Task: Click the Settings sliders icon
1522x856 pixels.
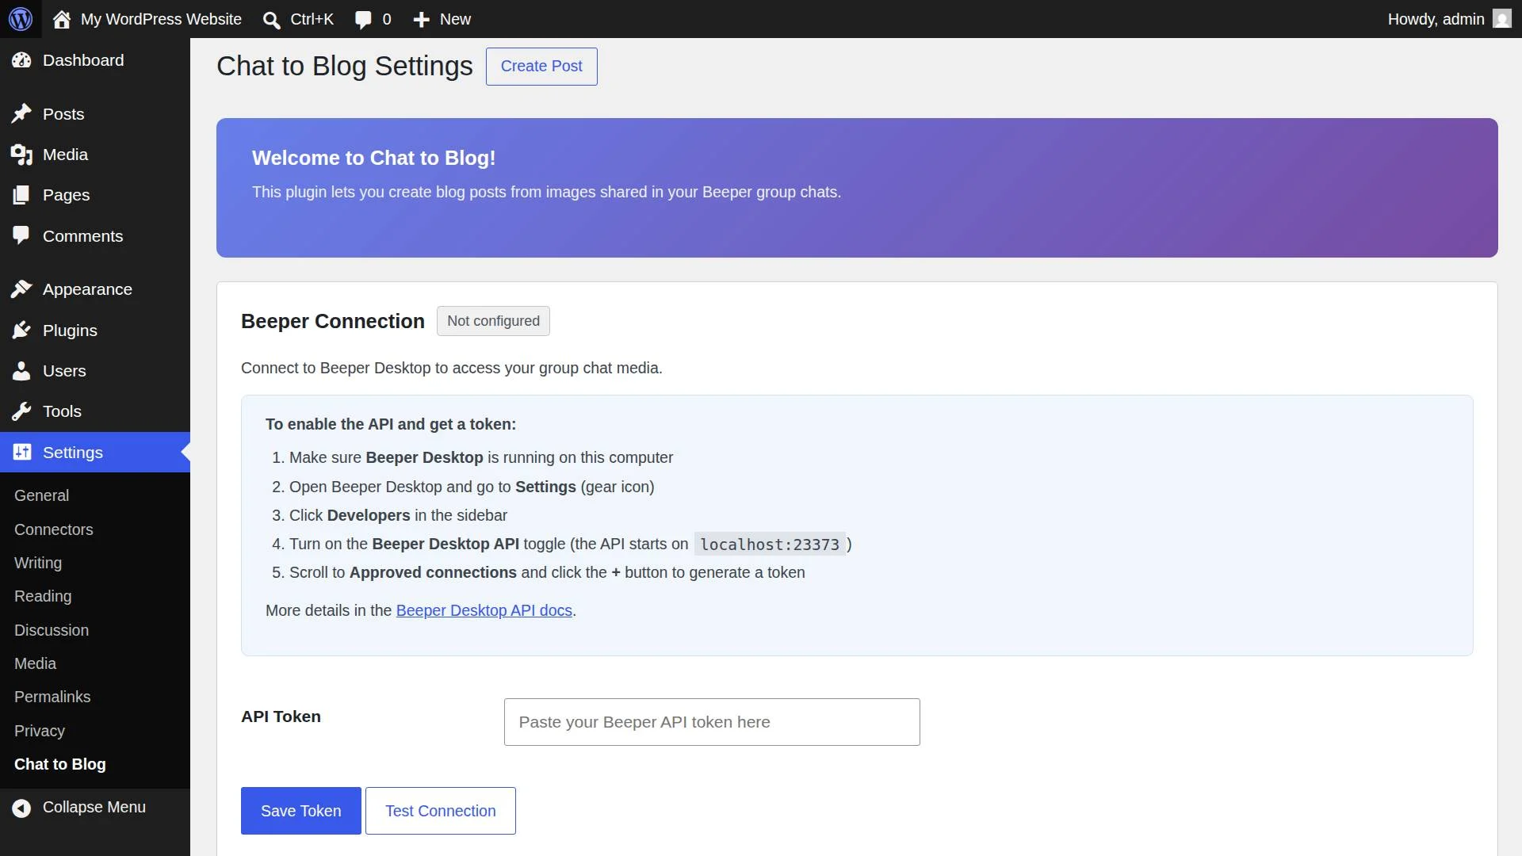Action: click(21, 453)
